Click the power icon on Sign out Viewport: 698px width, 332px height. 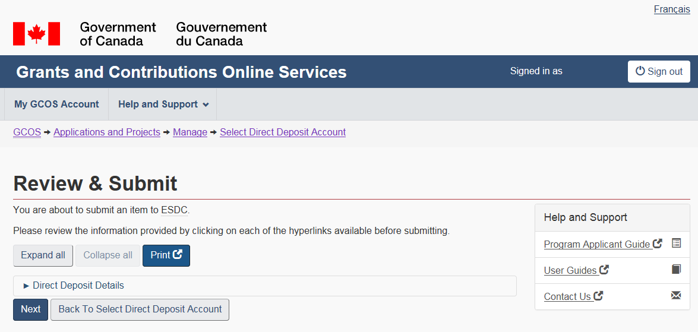tap(640, 71)
